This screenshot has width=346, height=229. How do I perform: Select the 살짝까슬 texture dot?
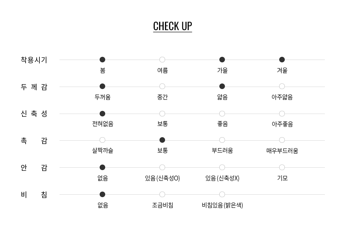tap(102, 140)
